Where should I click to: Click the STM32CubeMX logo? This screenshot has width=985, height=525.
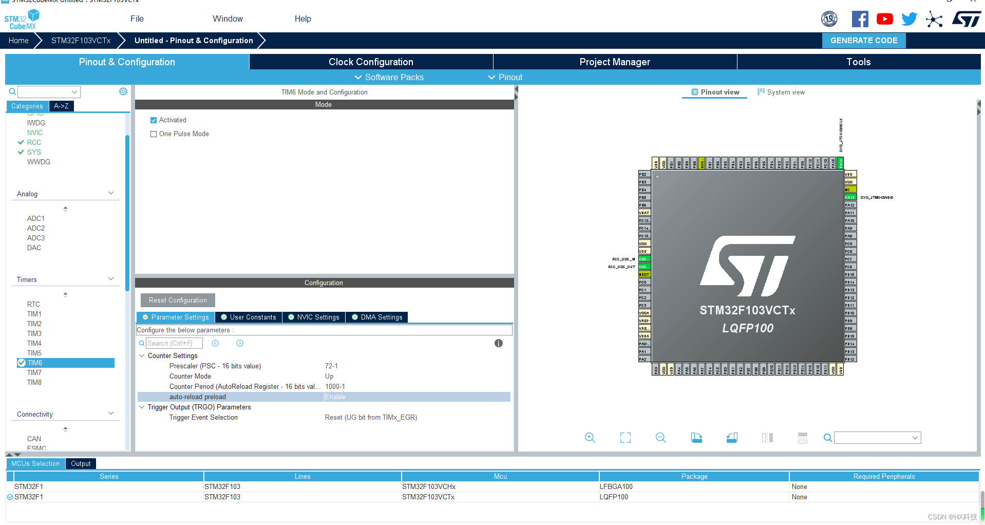22,20
